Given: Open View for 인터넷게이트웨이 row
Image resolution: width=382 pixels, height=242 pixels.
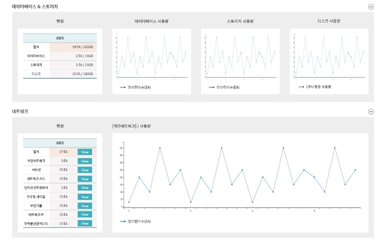Looking at the screenshot, I should (85, 188).
